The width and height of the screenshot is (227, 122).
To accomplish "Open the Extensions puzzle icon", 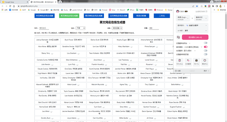I will tap(213, 6).
